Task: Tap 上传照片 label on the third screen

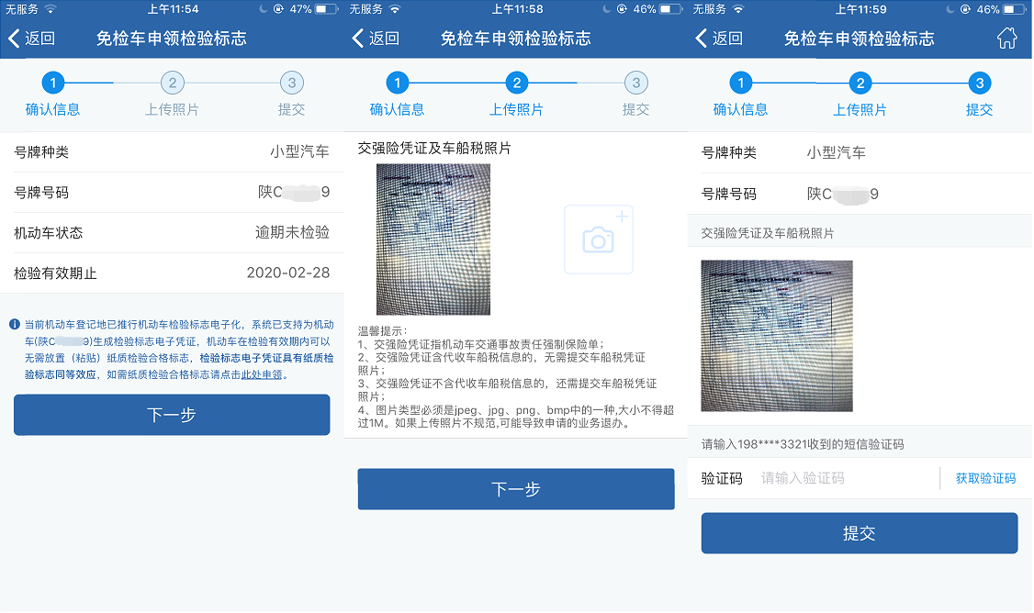Action: (x=860, y=109)
